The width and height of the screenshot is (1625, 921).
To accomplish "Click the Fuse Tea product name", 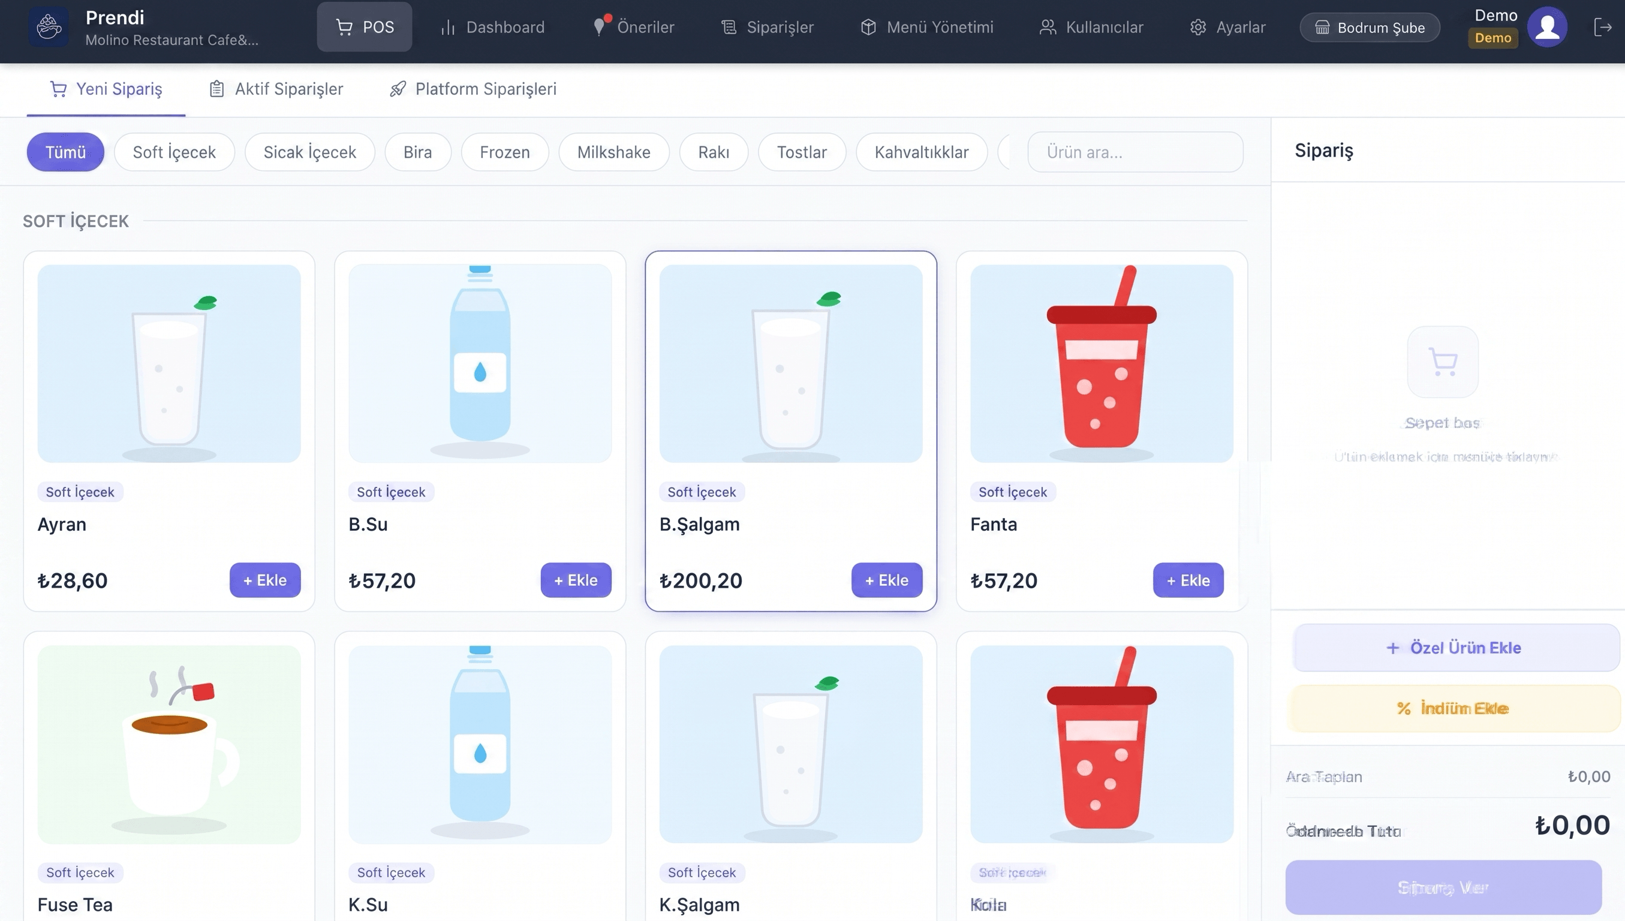I will pyautogui.click(x=74, y=905).
